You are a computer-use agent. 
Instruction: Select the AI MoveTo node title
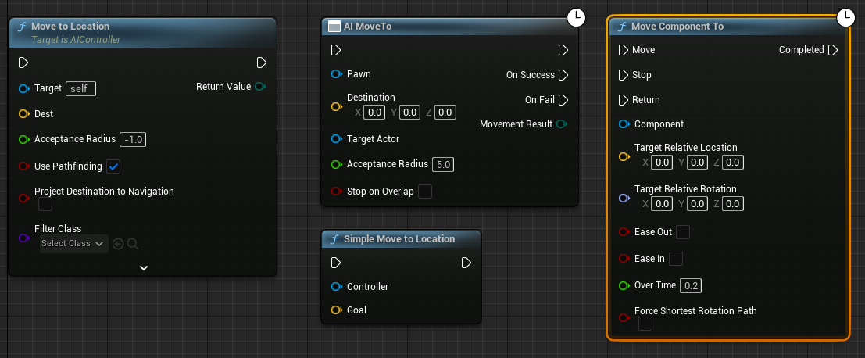(367, 26)
